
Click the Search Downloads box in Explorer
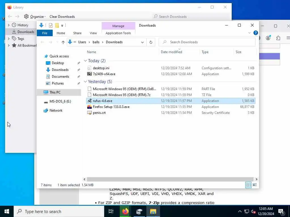click(x=207, y=42)
